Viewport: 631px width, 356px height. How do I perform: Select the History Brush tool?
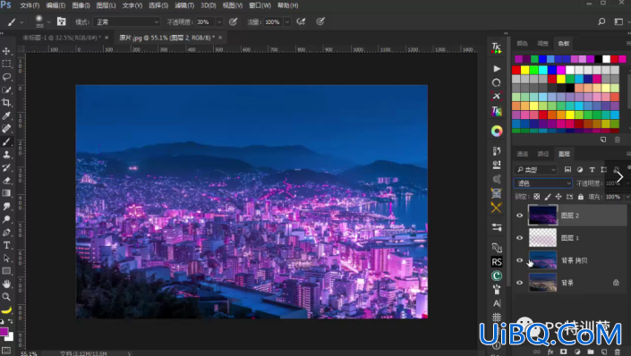pos(6,167)
